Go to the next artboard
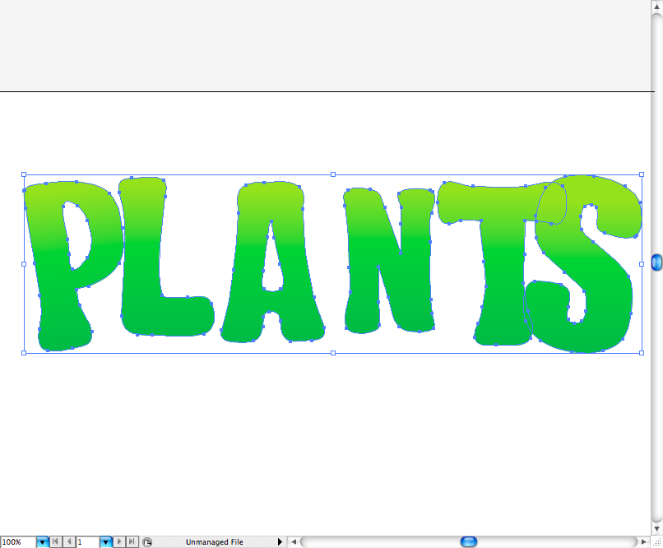The width and height of the screenshot is (663, 548). pyautogui.click(x=121, y=542)
